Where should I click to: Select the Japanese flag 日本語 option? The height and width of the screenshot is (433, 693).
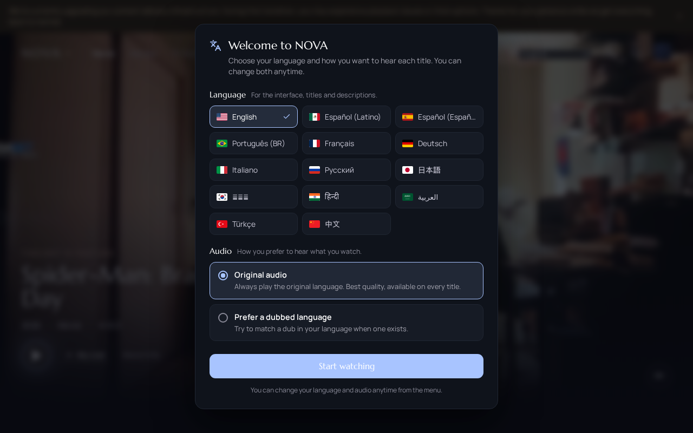point(439,169)
